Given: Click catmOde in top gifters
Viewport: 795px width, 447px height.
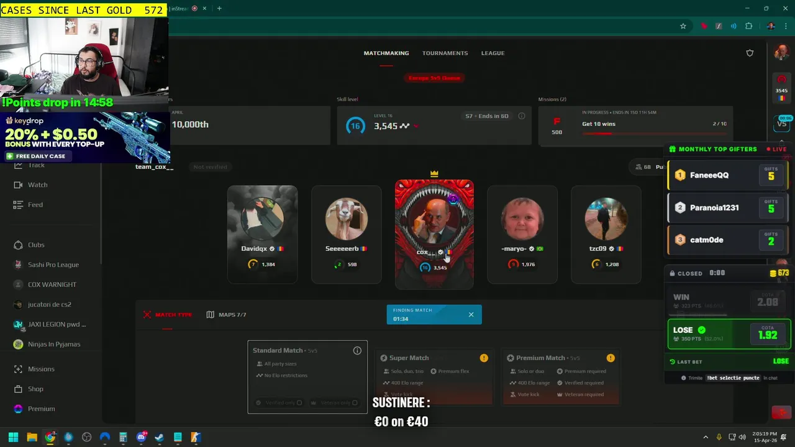Looking at the screenshot, I should coord(729,240).
